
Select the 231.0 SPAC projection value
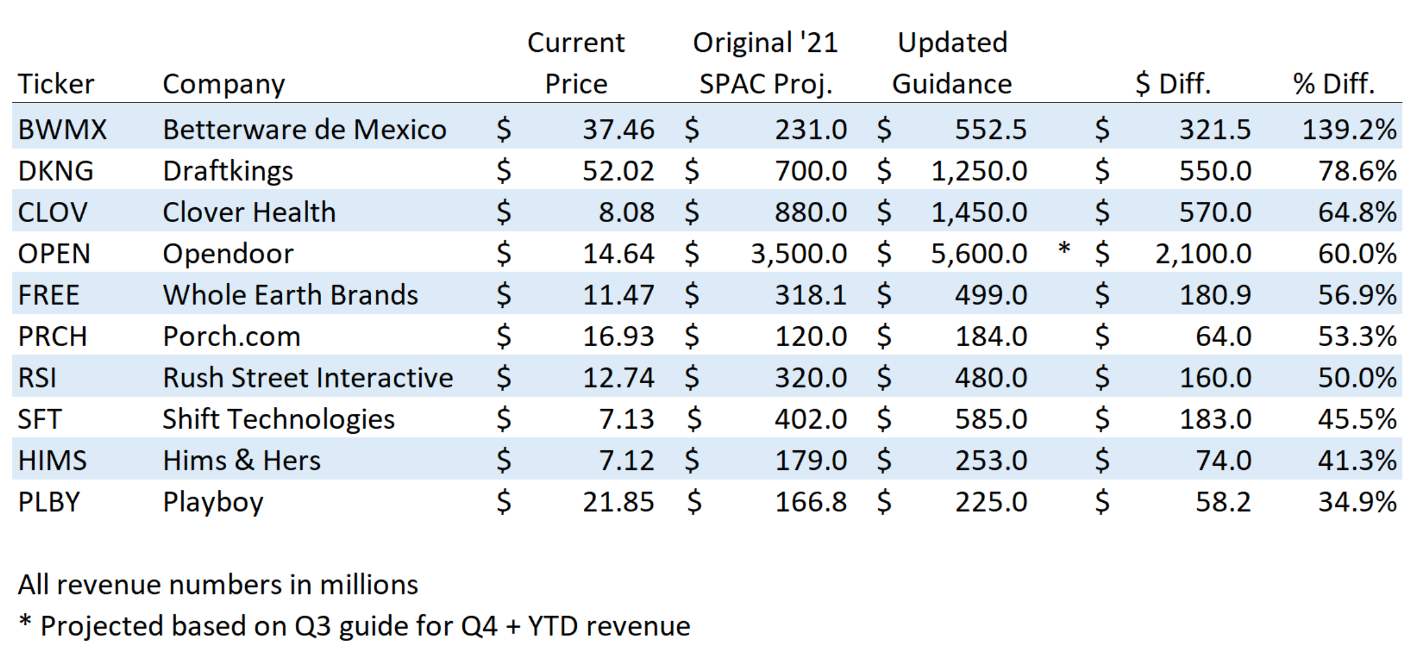click(811, 130)
